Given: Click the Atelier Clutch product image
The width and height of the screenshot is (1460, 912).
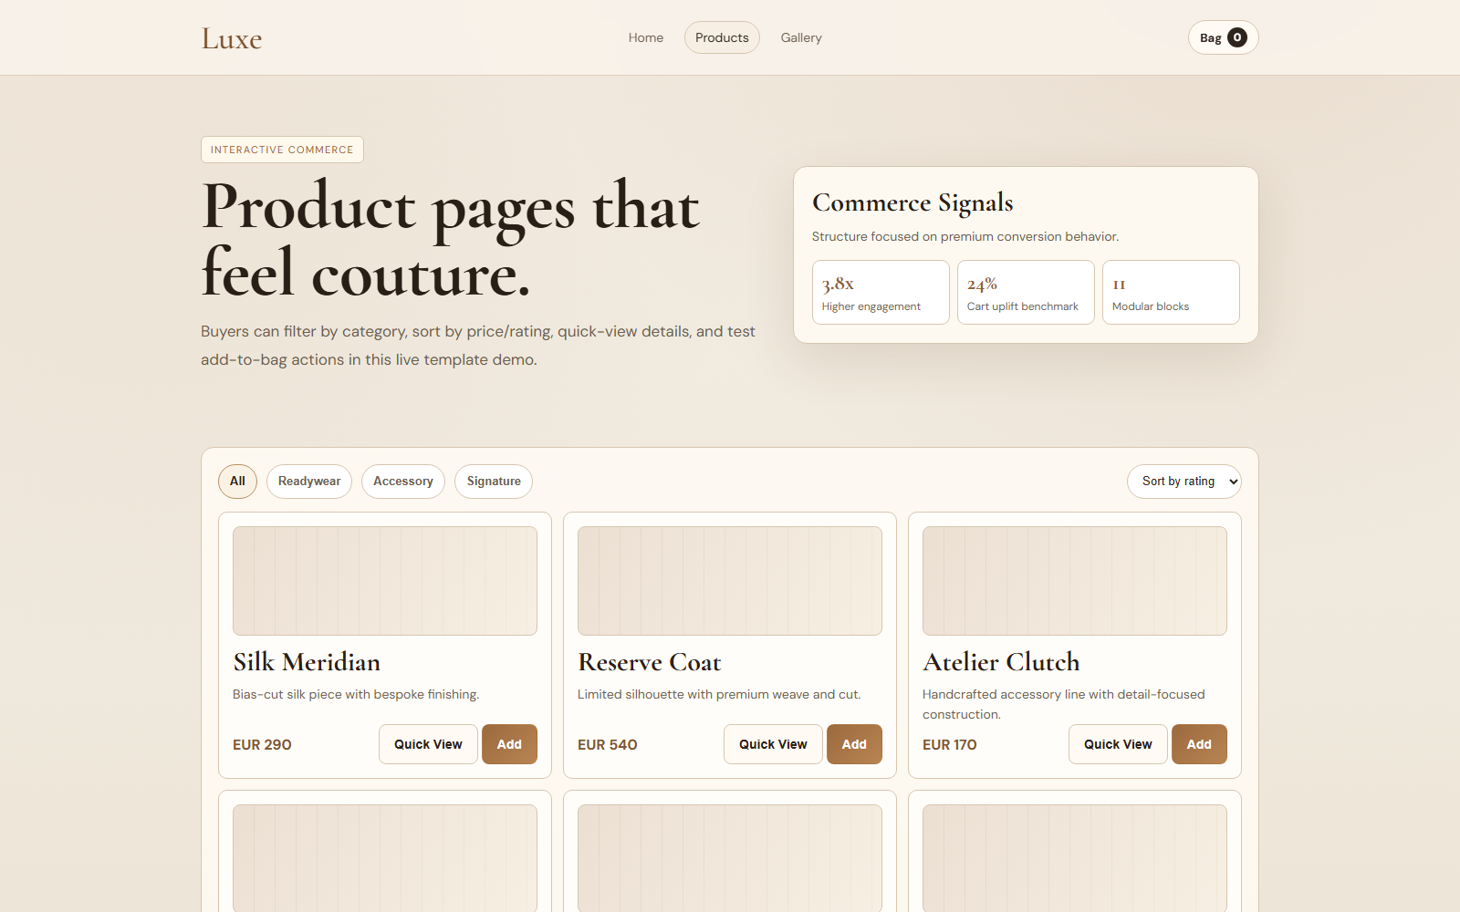Looking at the screenshot, I should point(1075,581).
